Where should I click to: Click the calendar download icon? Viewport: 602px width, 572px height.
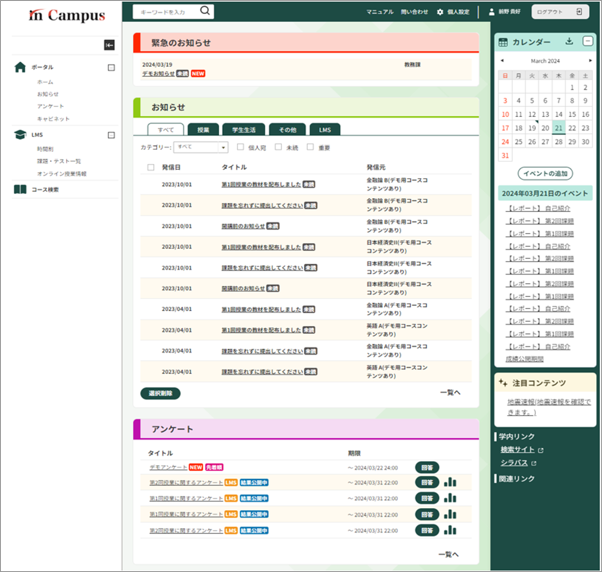click(569, 42)
